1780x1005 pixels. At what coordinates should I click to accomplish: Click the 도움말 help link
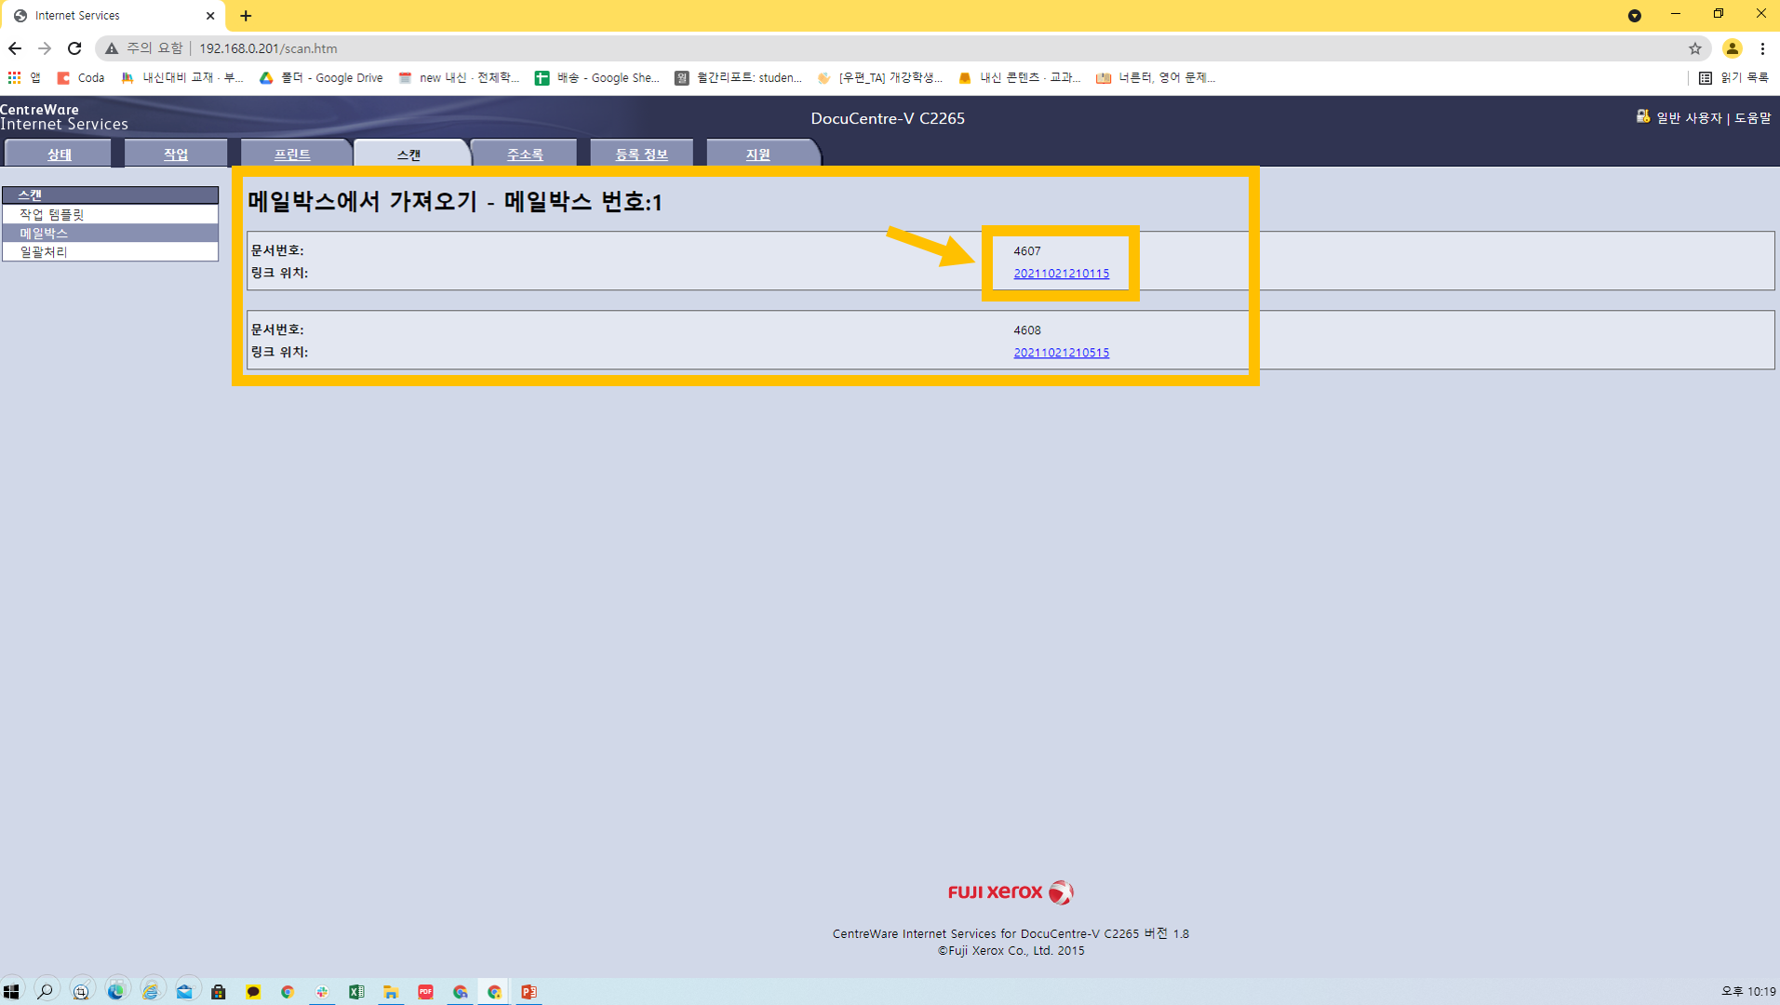coord(1753,118)
